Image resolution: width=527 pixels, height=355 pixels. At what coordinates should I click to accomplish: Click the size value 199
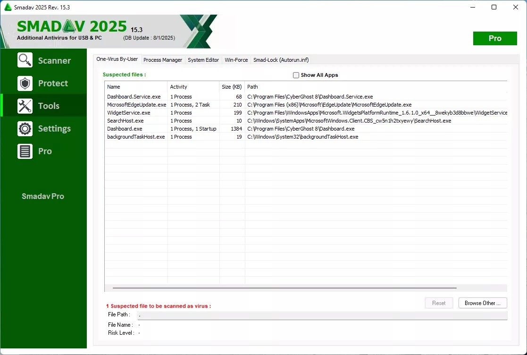click(238, 113)
